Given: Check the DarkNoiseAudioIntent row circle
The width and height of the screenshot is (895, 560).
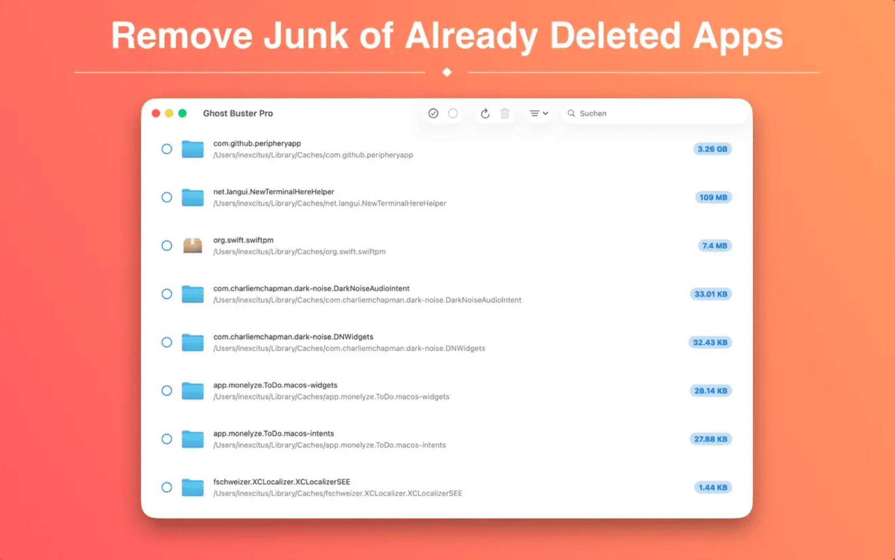Looking at the screenshot, I should (x=167, y=294).
